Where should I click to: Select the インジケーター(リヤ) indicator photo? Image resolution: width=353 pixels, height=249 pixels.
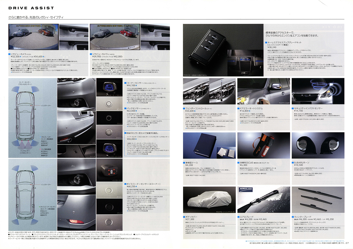[109, 149]
